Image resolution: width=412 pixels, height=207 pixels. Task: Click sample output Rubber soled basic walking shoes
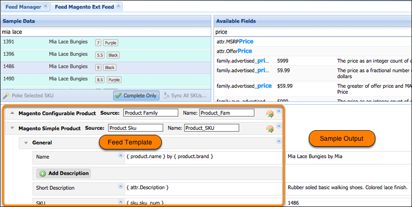point(347,188)
